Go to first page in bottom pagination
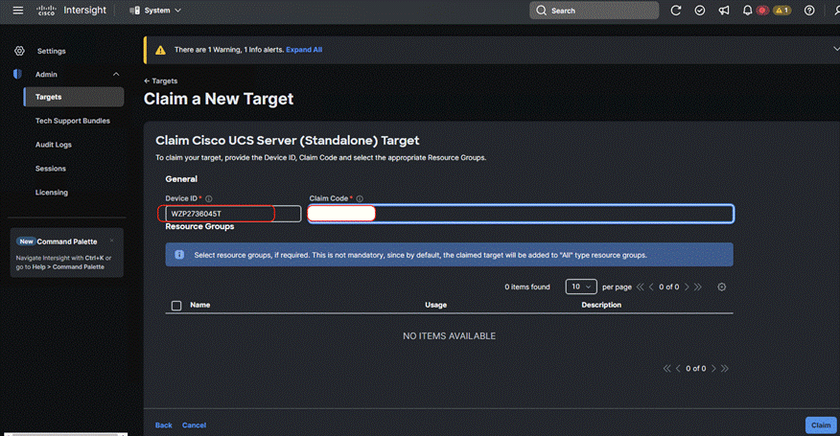This screenshot has height=436, width=840. tap(667, 369)
